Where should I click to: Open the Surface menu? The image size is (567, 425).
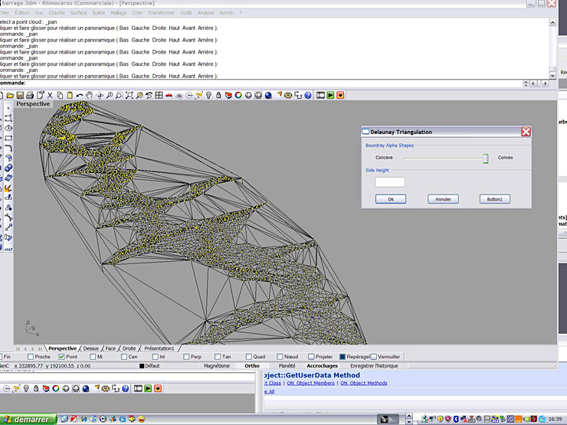(78, 13)
